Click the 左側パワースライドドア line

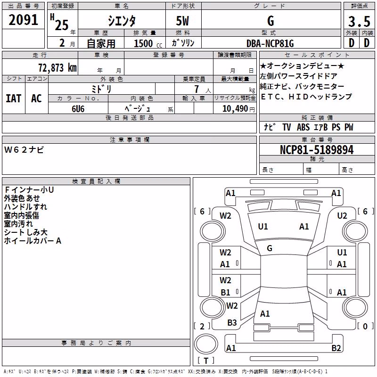tap(299, 76)
